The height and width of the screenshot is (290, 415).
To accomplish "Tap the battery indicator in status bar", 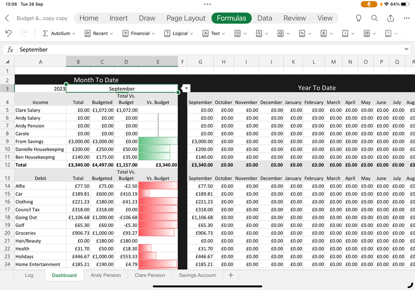I will pyautogui.click(x=405, y=4).
